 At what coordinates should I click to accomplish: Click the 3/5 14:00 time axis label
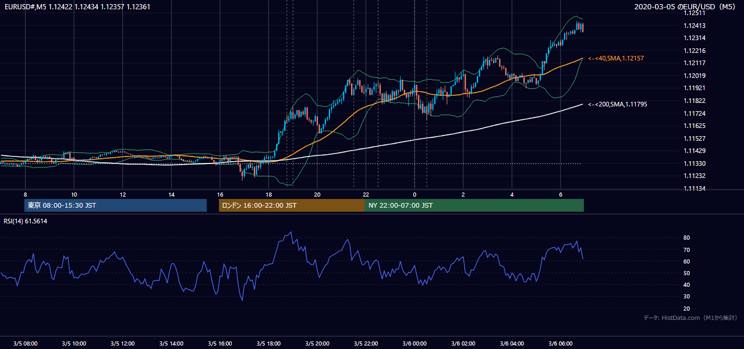[x=172, y=343]
